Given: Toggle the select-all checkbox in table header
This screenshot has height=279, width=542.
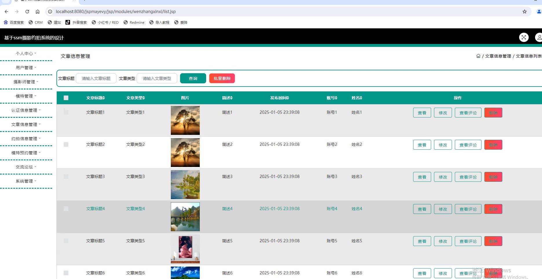Looking at the screenshot, I should (x=66, y=98).
